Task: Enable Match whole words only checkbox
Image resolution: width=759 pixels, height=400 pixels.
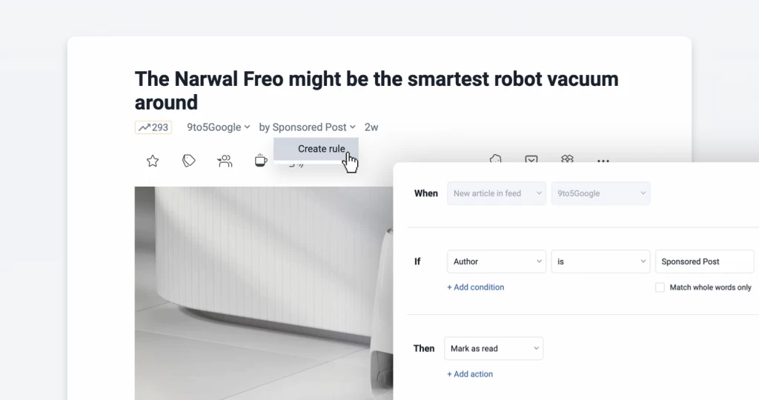Action: (660, 287)
